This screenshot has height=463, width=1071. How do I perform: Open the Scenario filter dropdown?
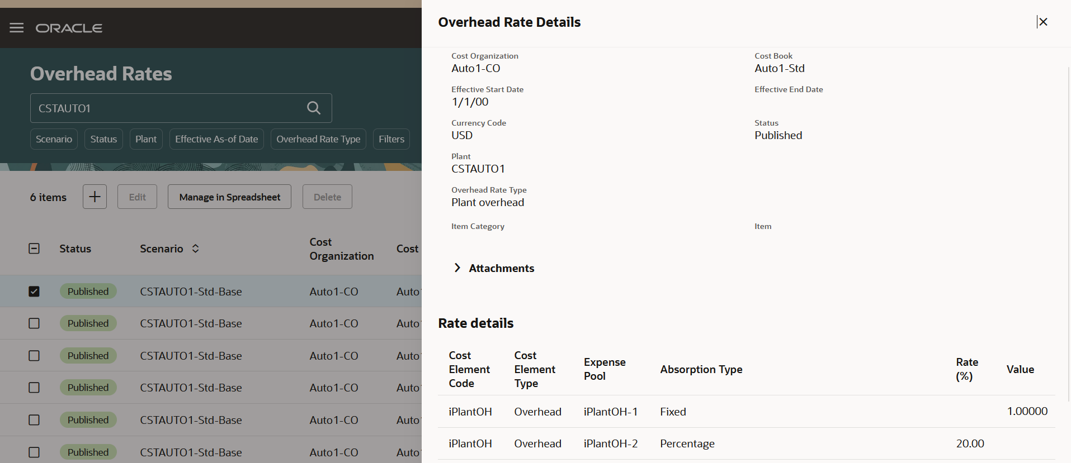(x=54, y=139)
